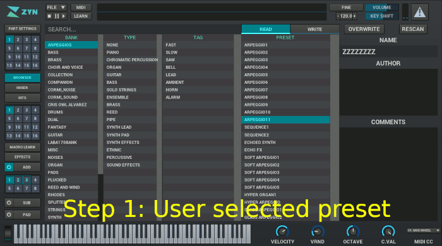Select the REED AND WIND bank
The image size is (442, 246).
click(71, 187)
